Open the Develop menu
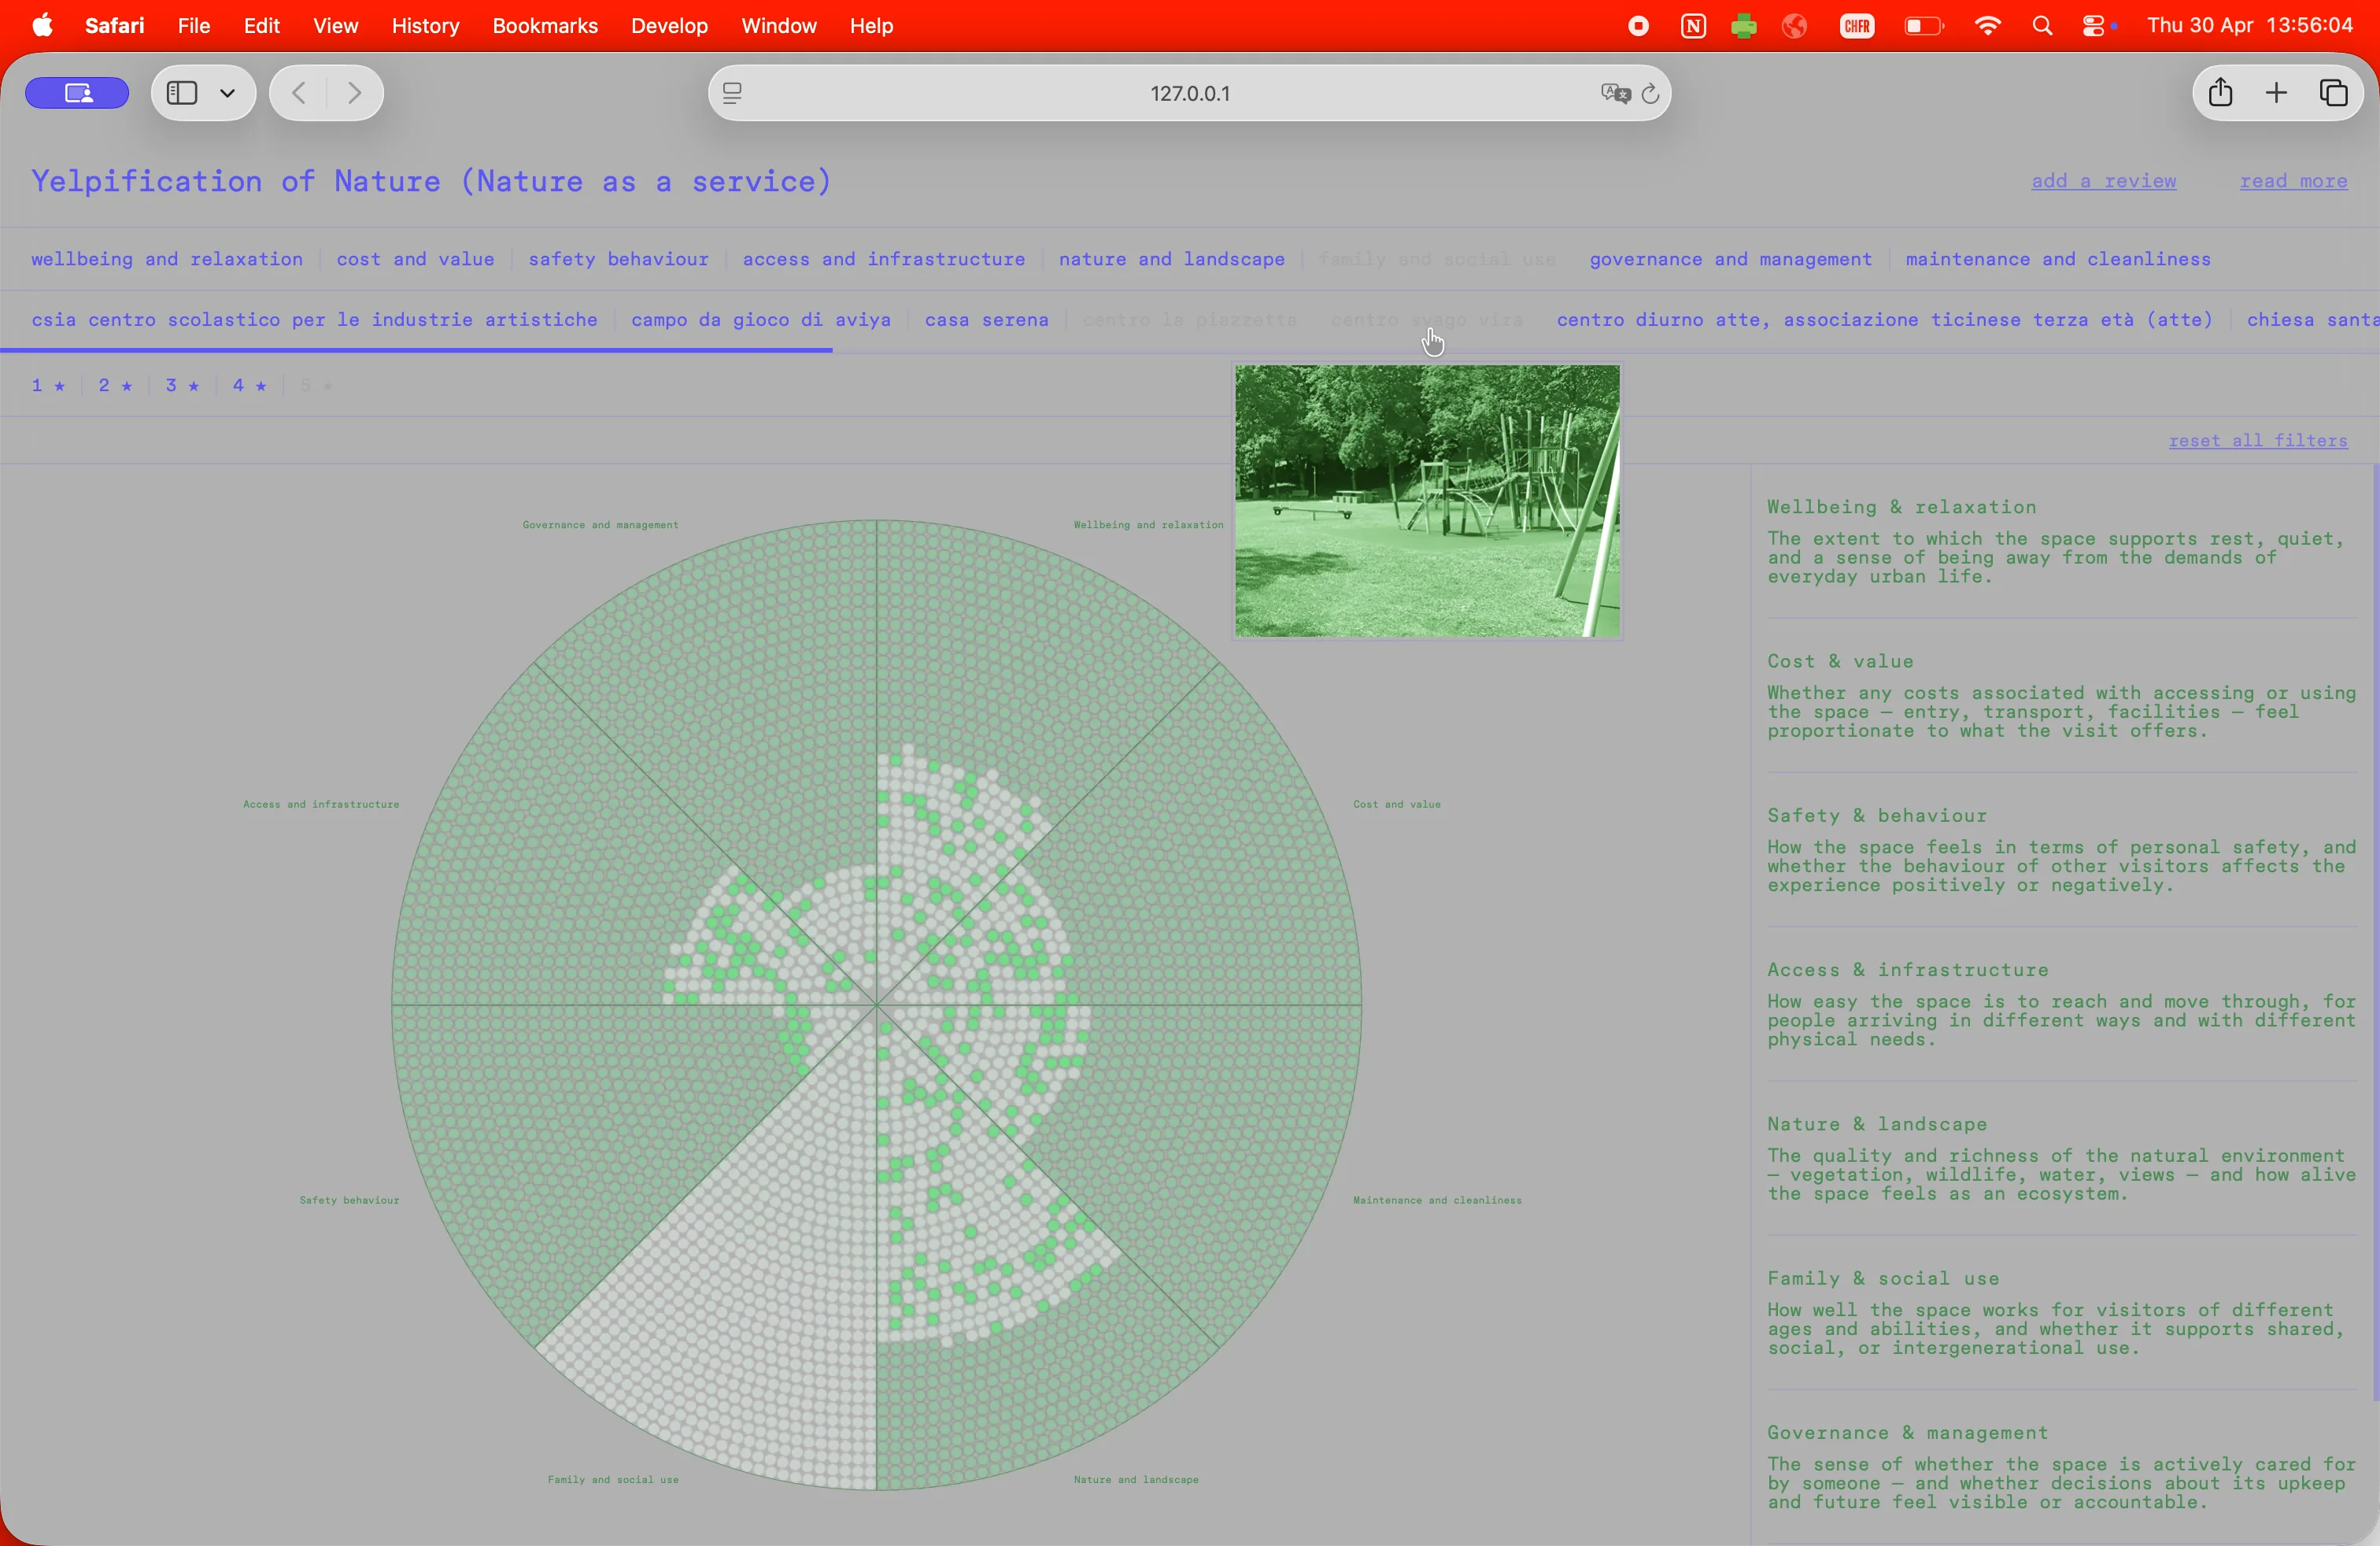This screenshot has height=1546, width=2380. 669,26
